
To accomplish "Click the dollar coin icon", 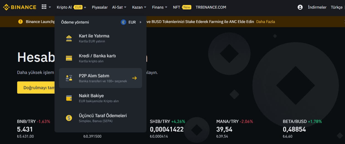I will point(69,118).
